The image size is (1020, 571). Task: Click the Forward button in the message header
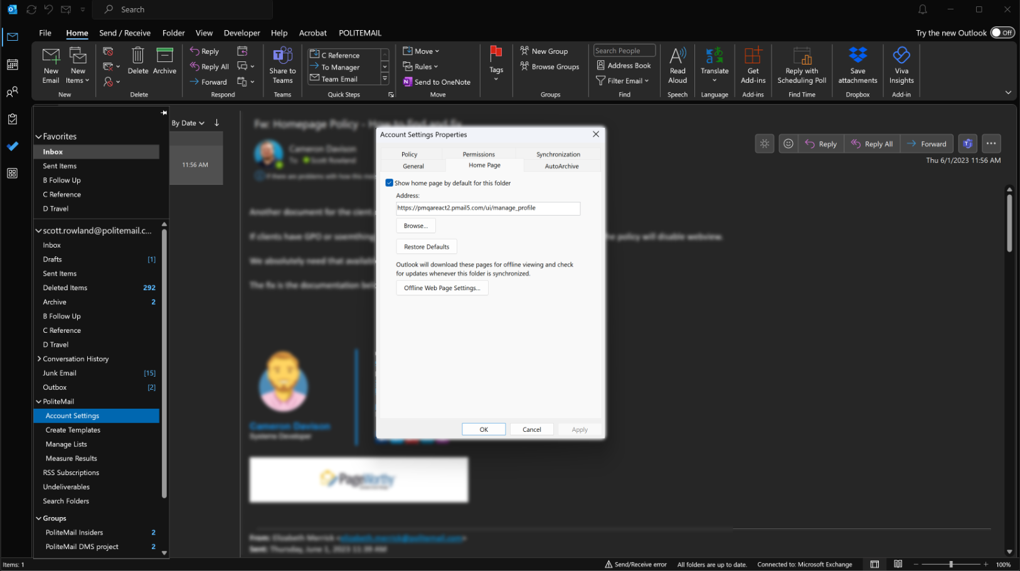coord(927,144)
